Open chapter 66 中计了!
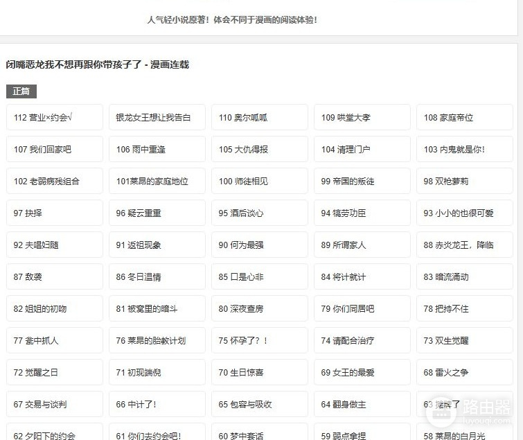 click(x=157, y=404)
